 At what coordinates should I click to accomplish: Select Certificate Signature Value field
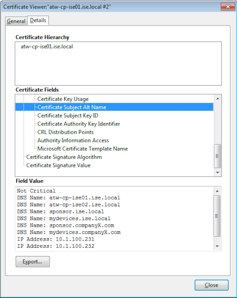58,165
